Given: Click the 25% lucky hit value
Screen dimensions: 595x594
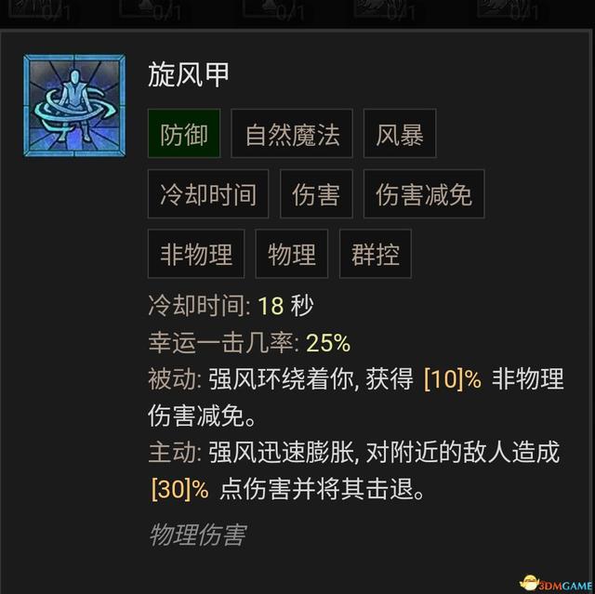Looking at the screenshot, I should click(328, 342).
